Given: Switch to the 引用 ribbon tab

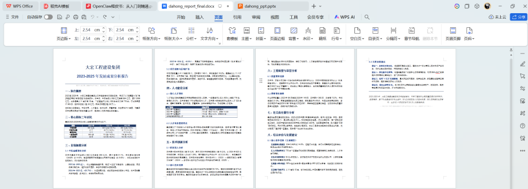Looking at the screenshot, I should (237, 17).
